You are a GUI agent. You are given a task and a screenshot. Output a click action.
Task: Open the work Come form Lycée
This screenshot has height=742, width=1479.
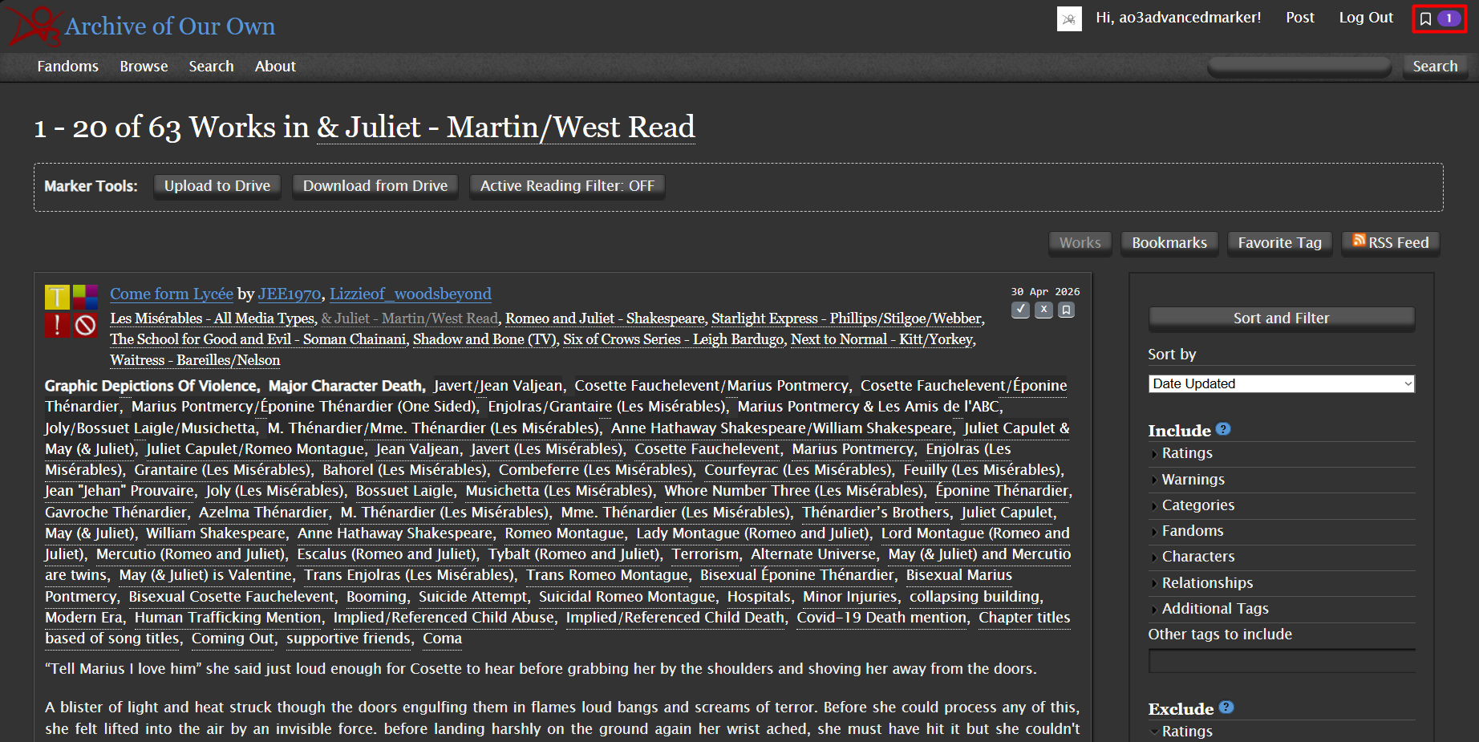coord(172,294)
